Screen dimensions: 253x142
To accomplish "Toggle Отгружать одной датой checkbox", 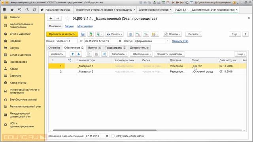I will click(x=113, y=136).
